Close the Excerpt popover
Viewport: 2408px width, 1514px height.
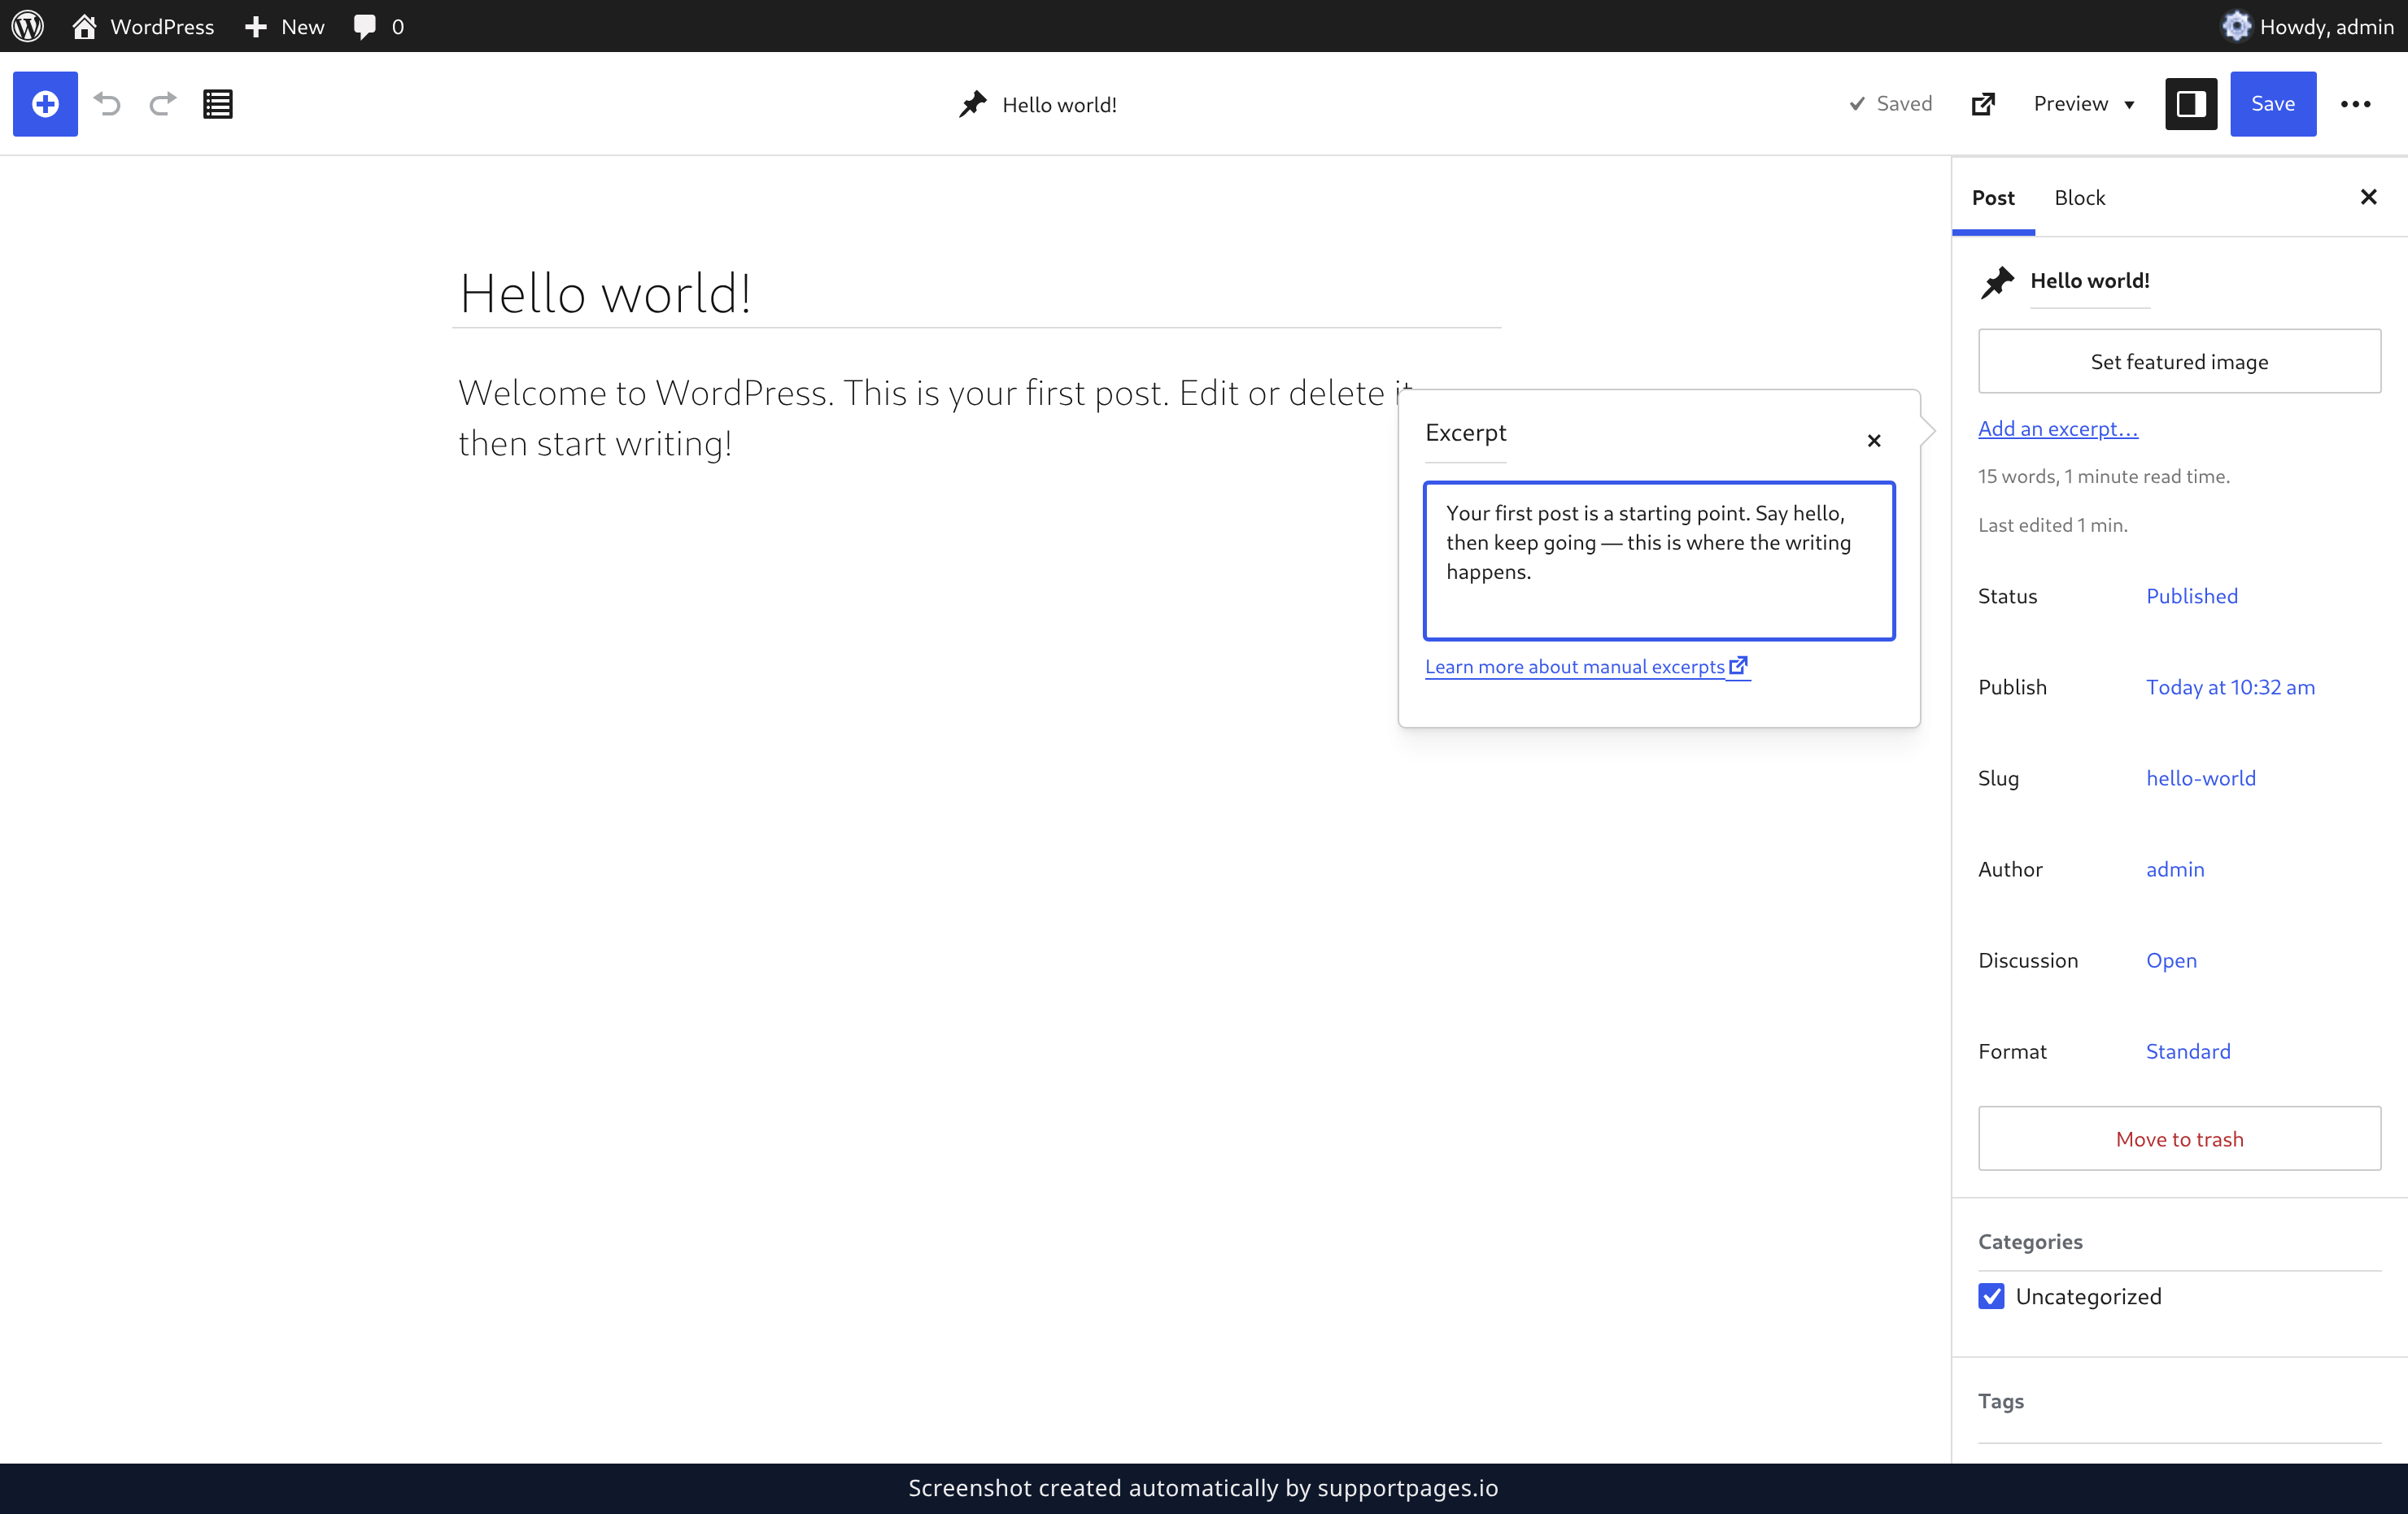pyautogui.click(x=1874, y=441)
